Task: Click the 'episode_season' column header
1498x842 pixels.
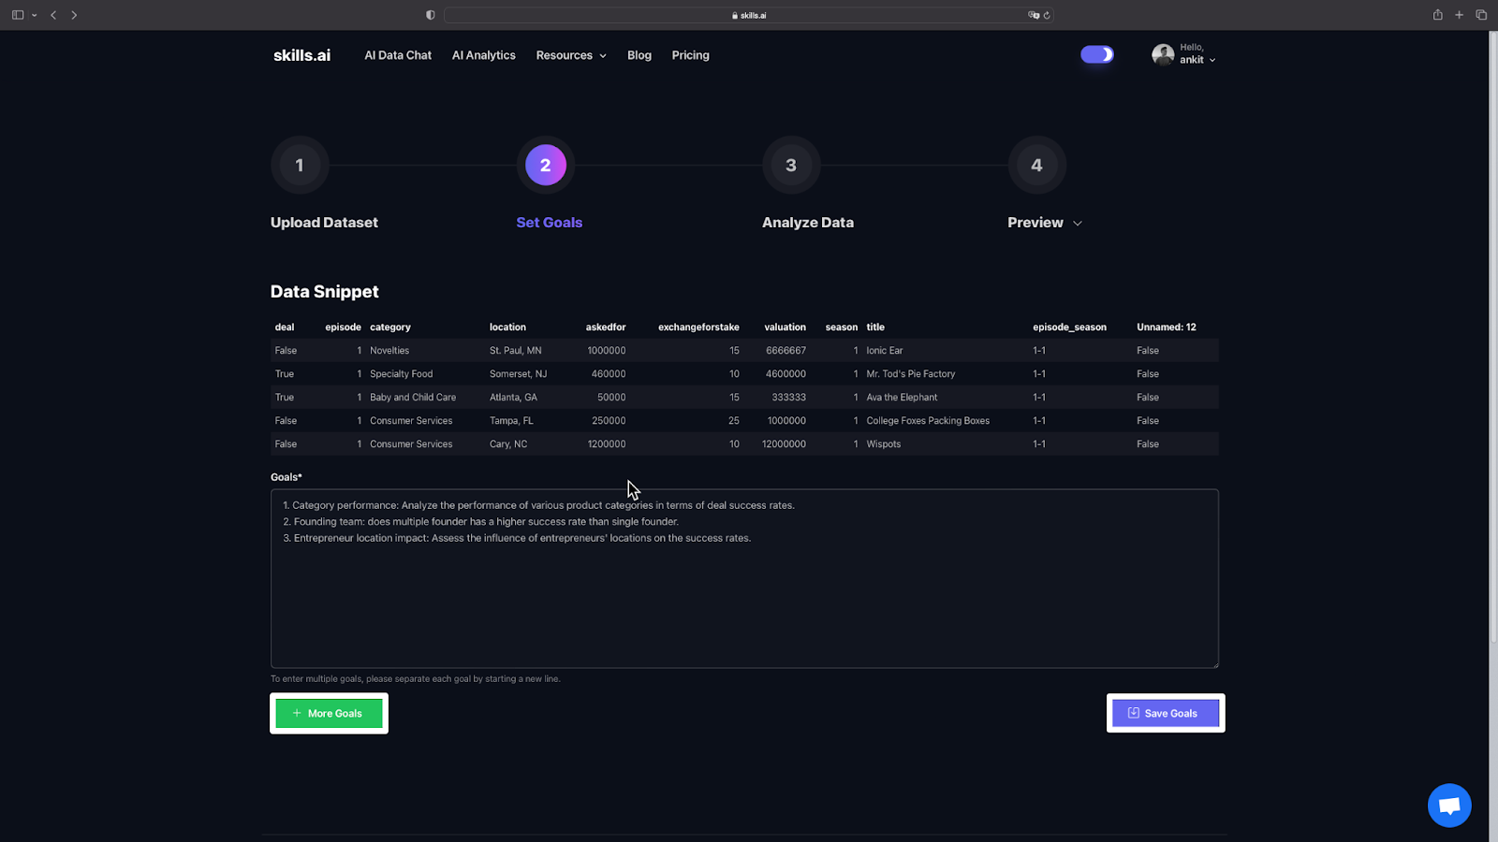Action: 1069,327
